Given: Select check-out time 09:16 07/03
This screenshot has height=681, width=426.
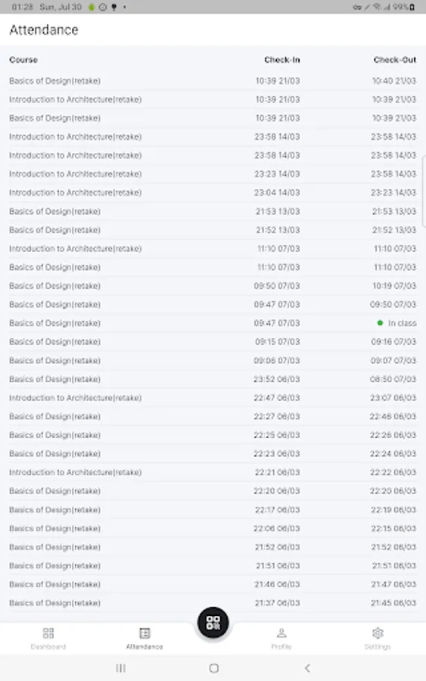Looking at the screenshot, I should click(393, 342).
